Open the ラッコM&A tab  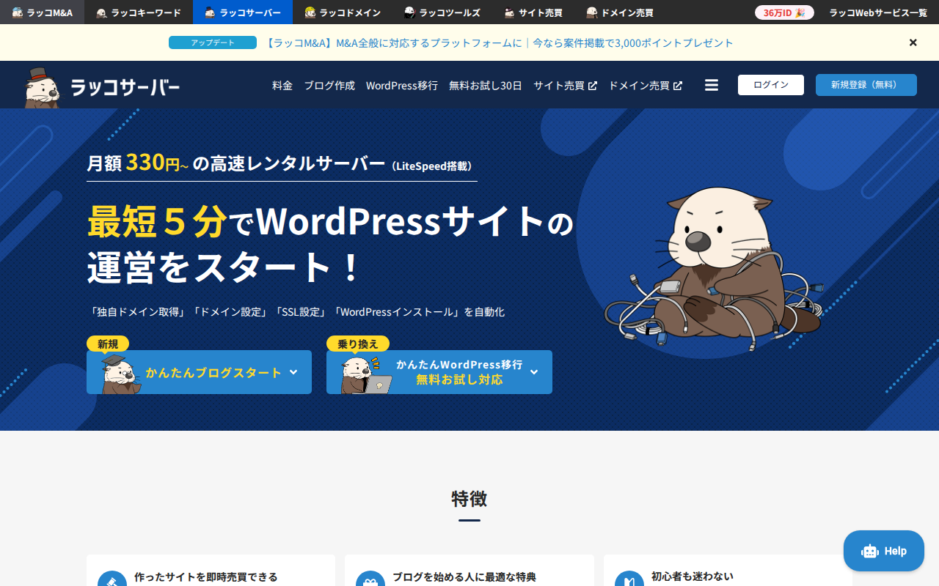pyautogui.click(x=42, y=12)
